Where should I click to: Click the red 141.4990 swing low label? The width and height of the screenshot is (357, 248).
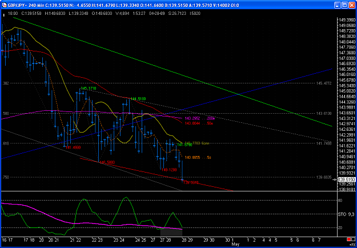(x=73, y=148)
